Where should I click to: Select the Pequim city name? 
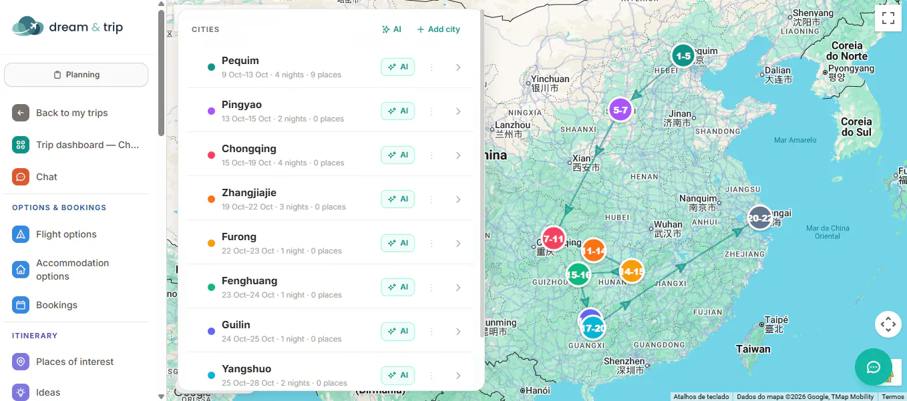pos(240,61)
